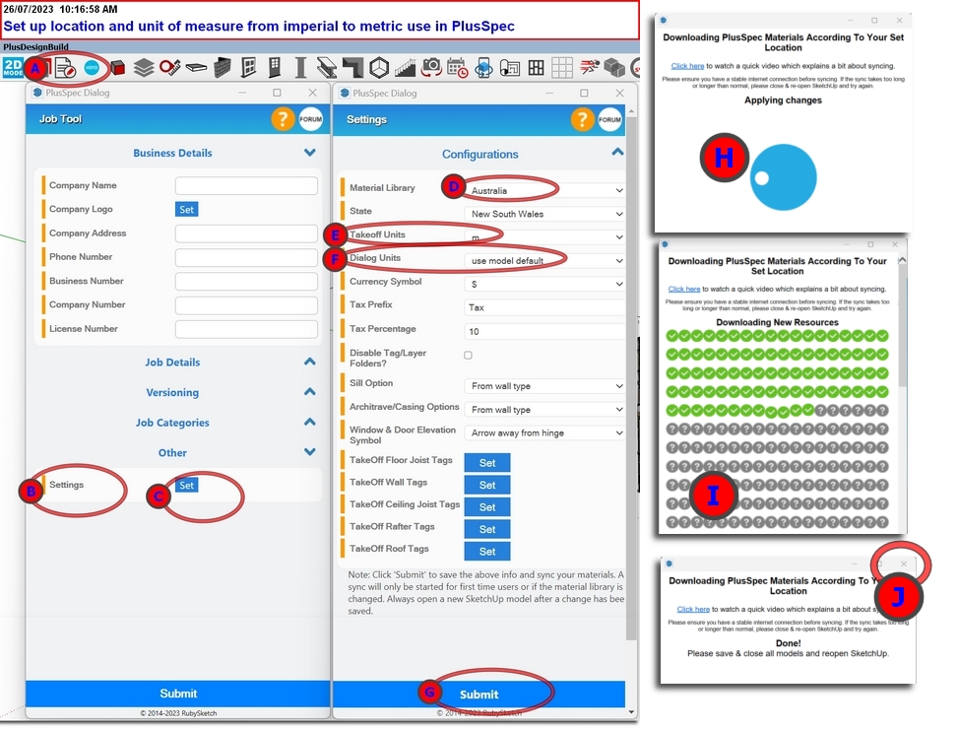Open Forum from Settings dialog
Screen dimensions: 958x729
609,119
